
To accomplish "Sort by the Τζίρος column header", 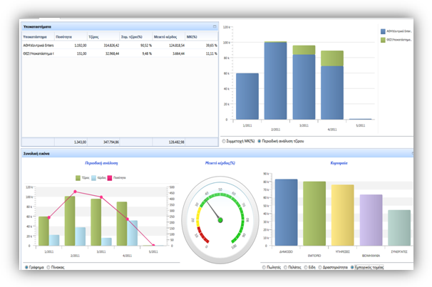I will point(103,36).
